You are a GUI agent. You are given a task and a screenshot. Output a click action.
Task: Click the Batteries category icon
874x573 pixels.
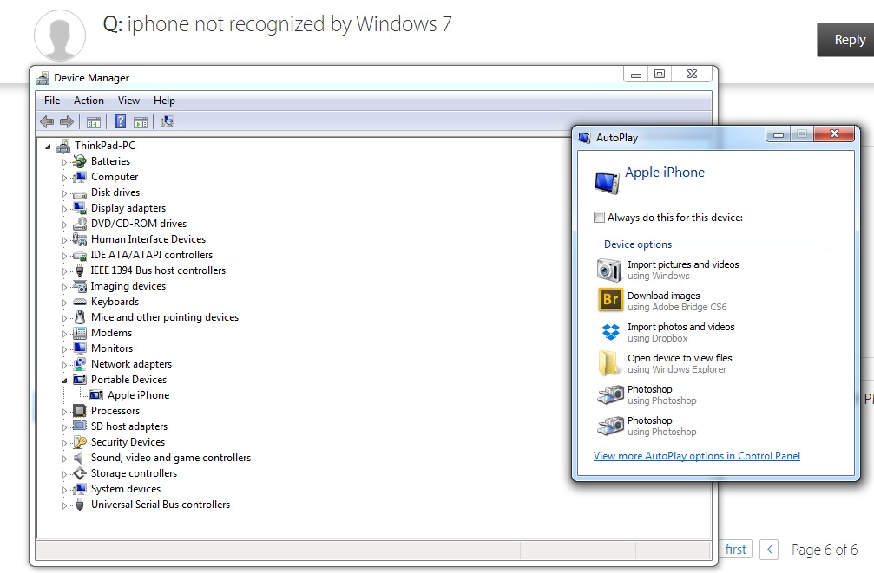pyautogui.click(x=80, y=161)
